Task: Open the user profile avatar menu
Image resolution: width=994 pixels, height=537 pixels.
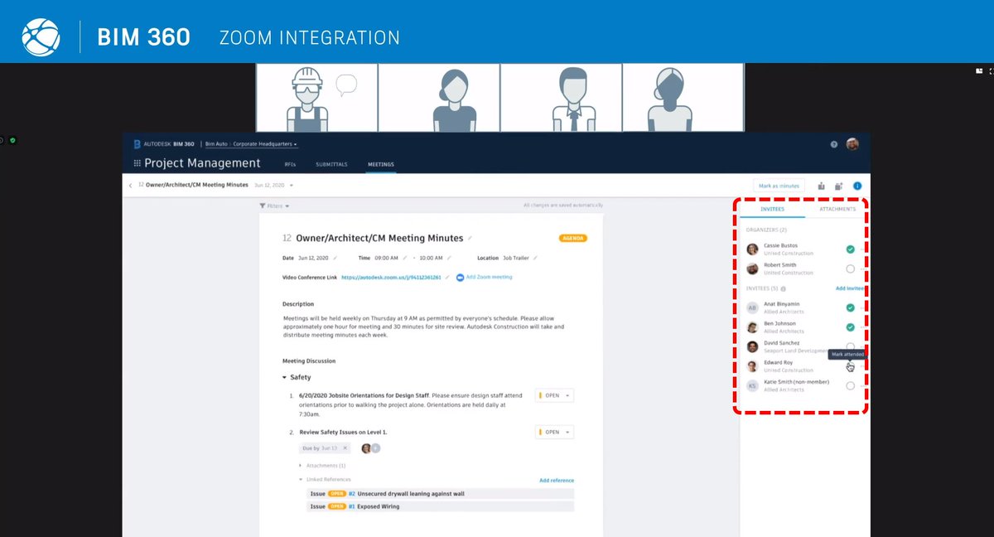Action: click(x=852, y=144)
